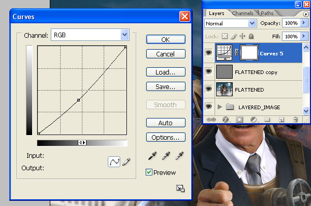
Task: Click the expand dialog size icon
Action: coord(180,188)
